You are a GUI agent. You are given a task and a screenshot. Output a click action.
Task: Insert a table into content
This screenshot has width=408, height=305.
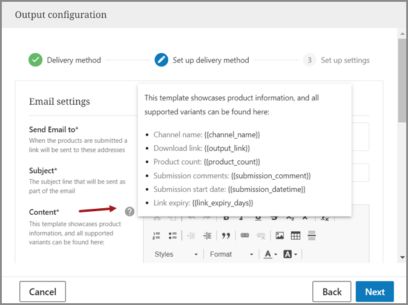pyautogui.click(x=295, y=235)
